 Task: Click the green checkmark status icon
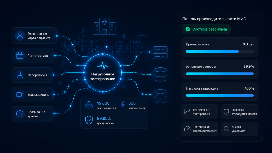(188, 29)
